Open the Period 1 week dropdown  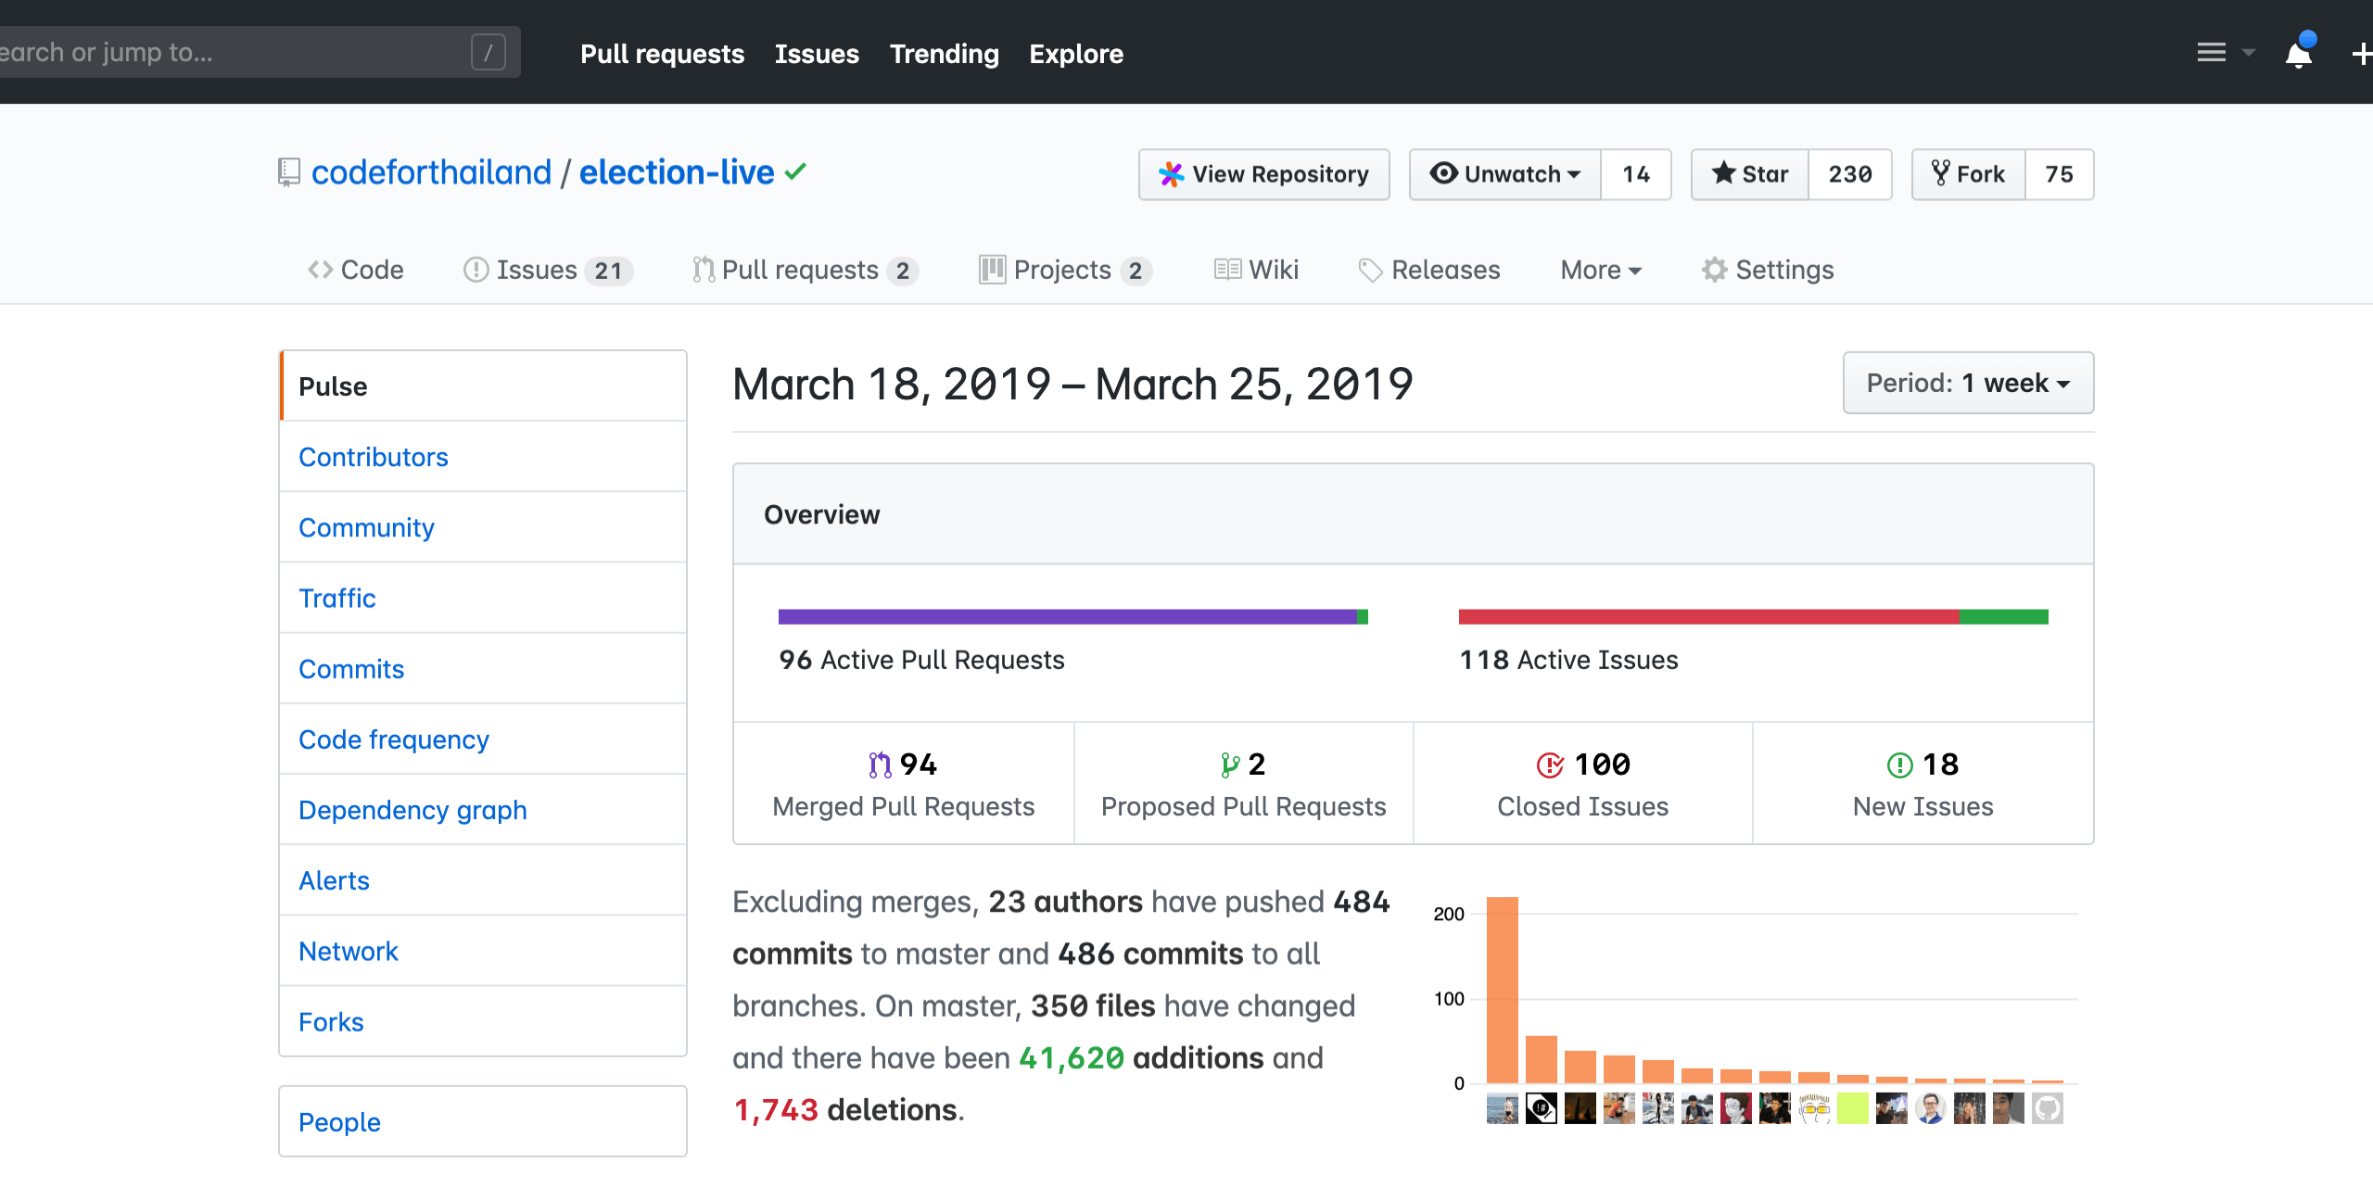[1967, 383]
